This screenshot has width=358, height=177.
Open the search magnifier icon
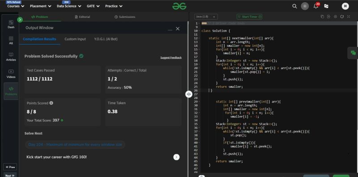tap(294, 6)
